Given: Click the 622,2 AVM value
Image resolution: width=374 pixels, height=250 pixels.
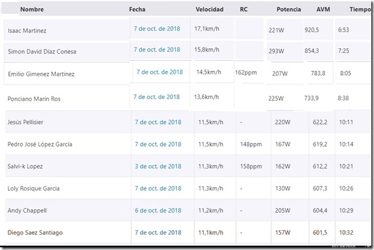Looking at the screenshot, I should coord(320,122).
